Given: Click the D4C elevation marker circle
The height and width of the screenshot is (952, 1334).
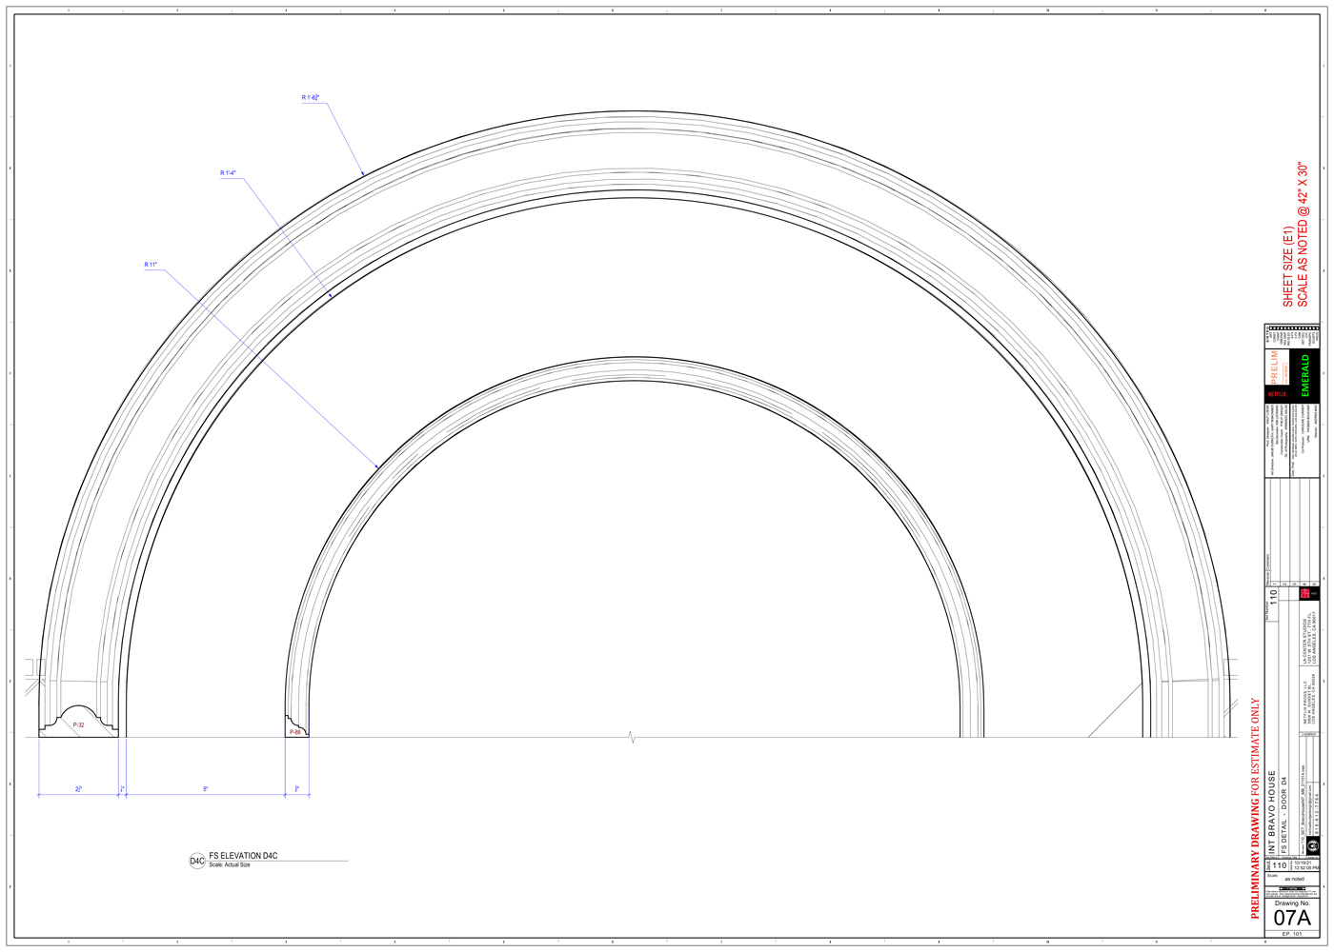Looking at the screenshot, I should [x=197, y=861].
